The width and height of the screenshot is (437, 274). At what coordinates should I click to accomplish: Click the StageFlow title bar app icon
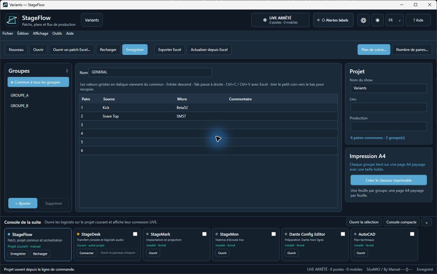click(x=5, y=5)
